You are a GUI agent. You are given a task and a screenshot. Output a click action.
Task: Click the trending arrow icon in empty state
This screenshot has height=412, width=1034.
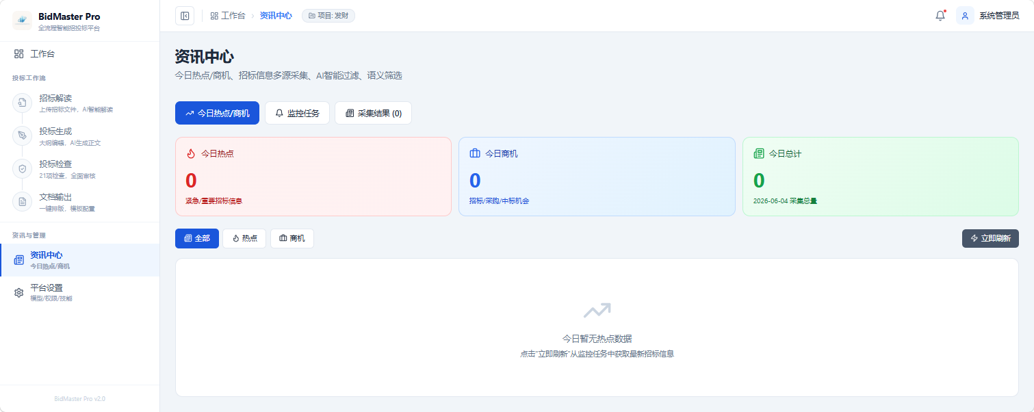[597, 311]
